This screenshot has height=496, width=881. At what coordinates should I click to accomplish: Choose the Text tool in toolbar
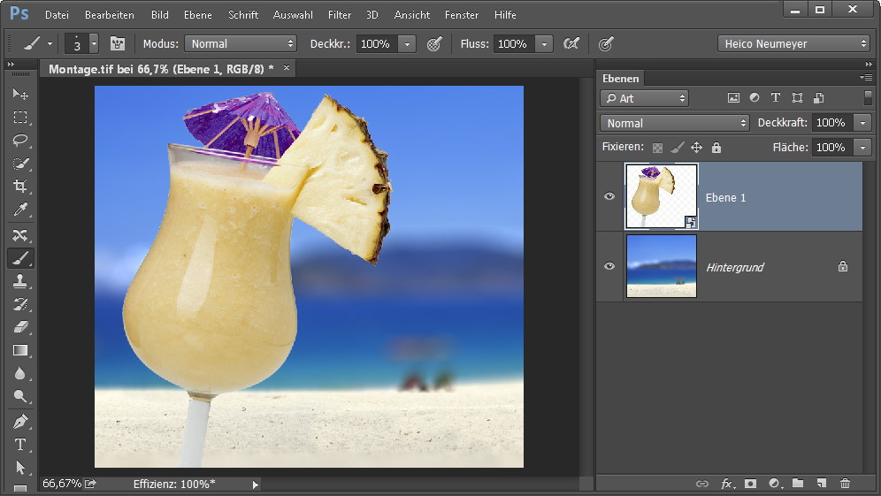pos(20,444)
